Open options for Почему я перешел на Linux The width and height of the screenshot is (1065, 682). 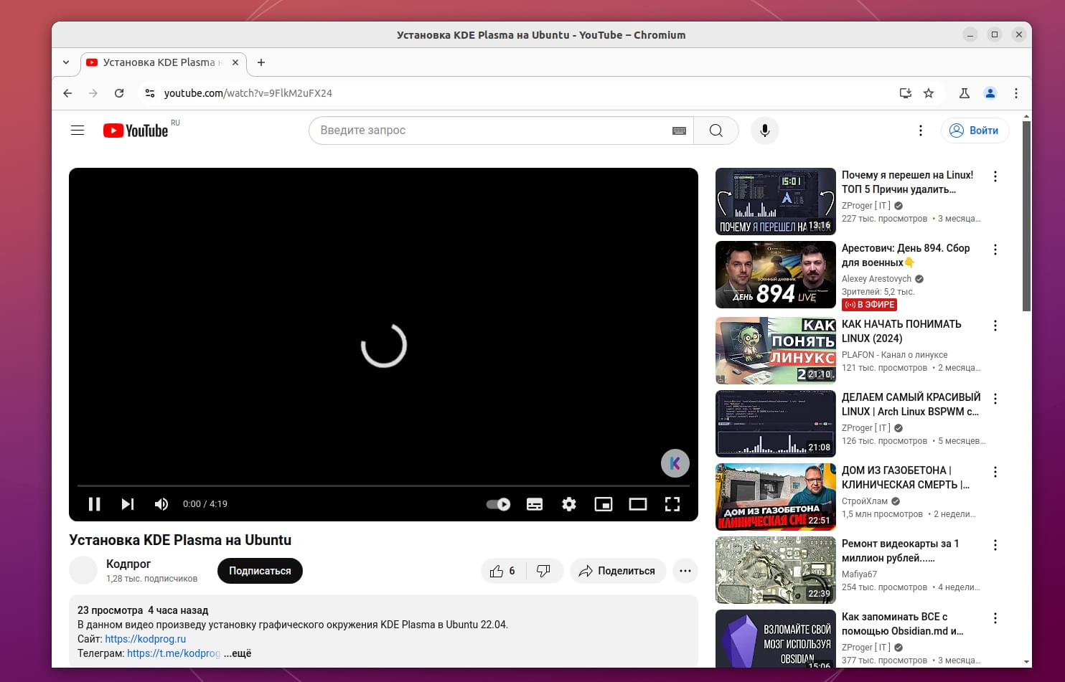pyautogui.click(x=995, y=176)
